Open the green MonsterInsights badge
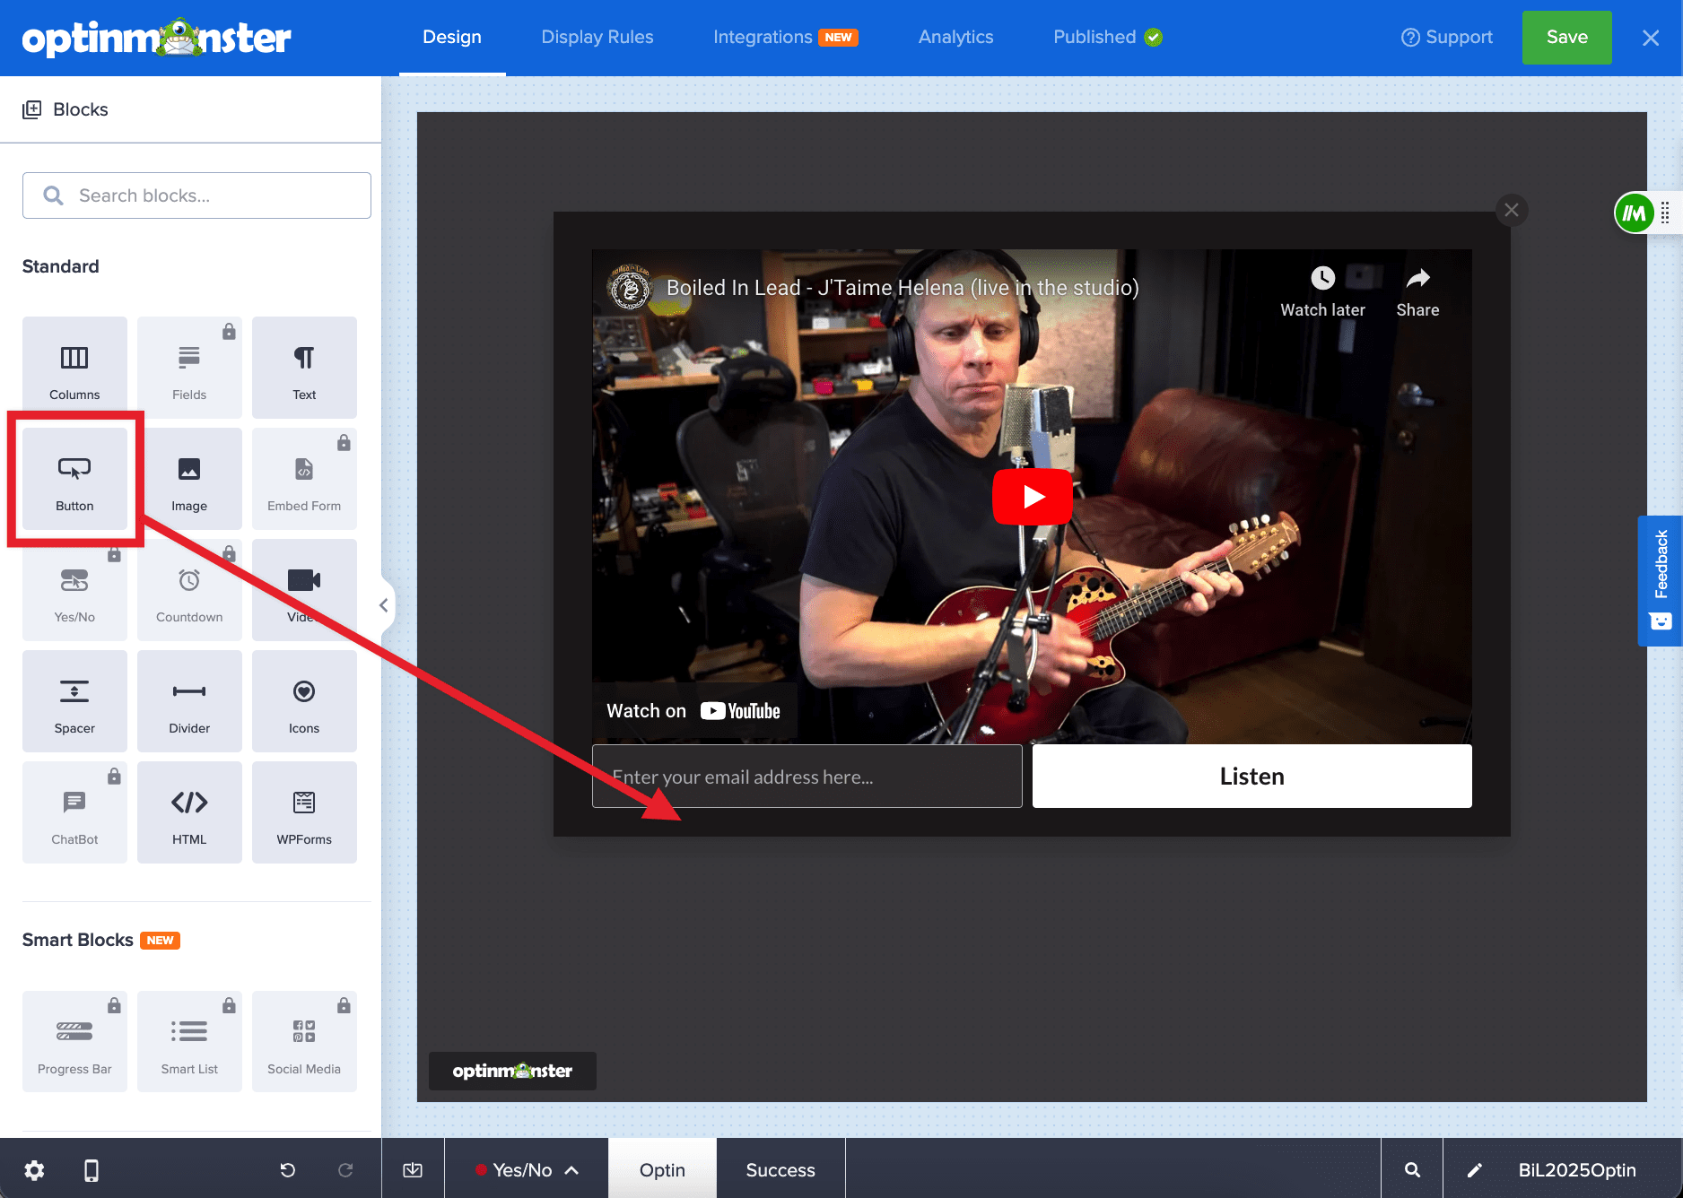 click(x=1635, y=213)
